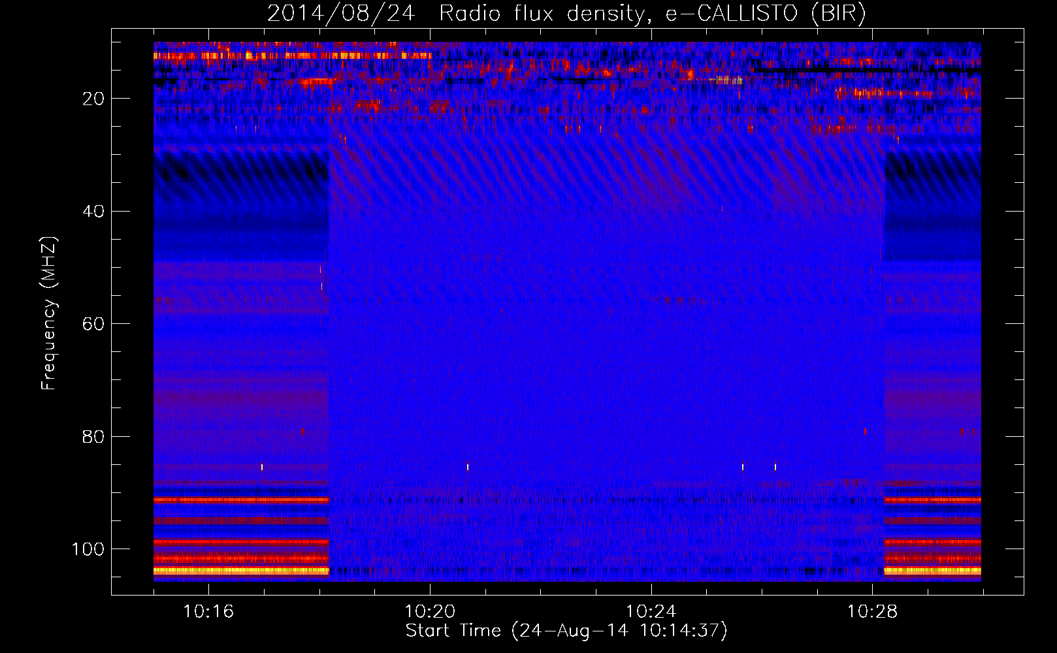Click the 10:20 time tick label
This screenshot has width=1057, height=653.
click(x=430, y=612)
